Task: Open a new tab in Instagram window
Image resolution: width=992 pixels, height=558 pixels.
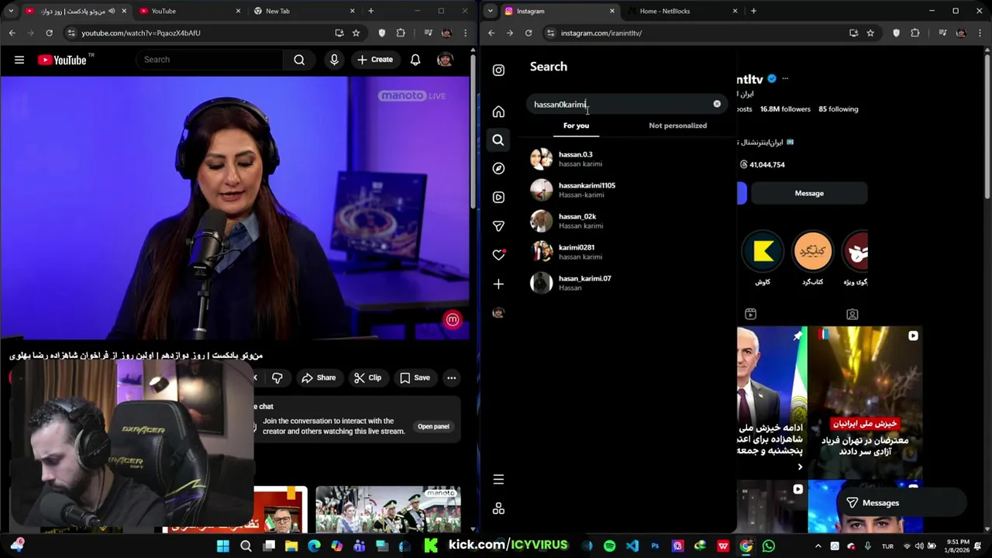Action: coord(753,11)
